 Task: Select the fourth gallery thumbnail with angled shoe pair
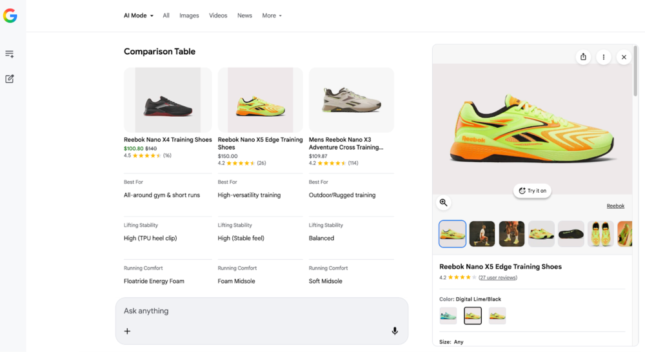tap(541, 234)
